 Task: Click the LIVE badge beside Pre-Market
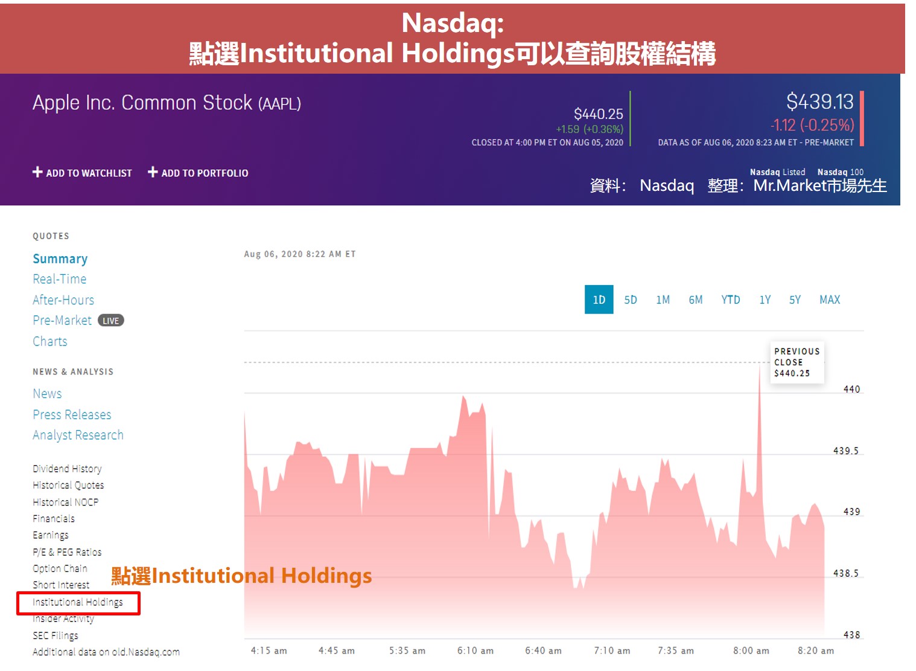tap(111, 321)
